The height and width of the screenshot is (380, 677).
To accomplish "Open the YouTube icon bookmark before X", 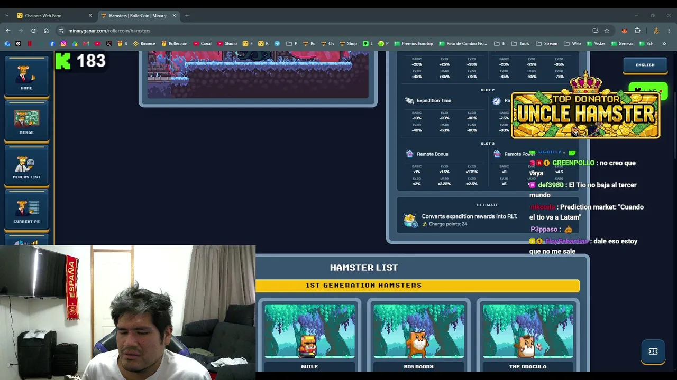I will pos(97,43).
